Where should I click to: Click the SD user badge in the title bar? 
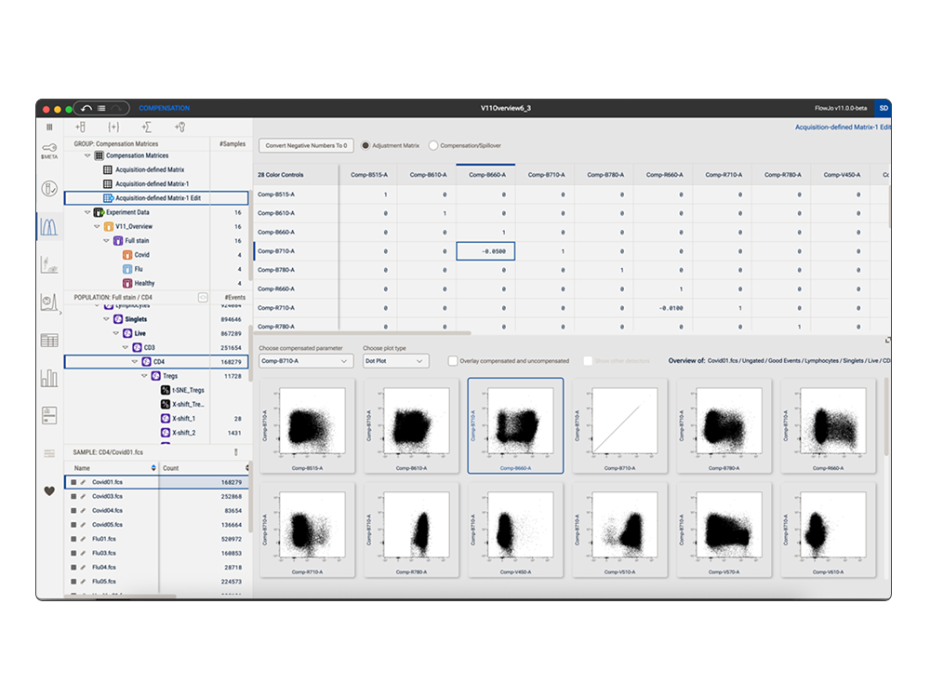tap(883, 108)
